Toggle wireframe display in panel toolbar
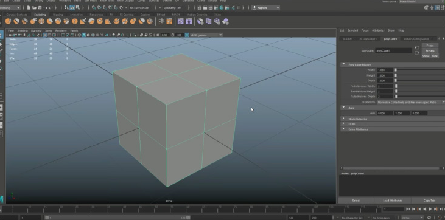Image resolution: width=445 pixels, height=220 pixels. click(79, 35)
